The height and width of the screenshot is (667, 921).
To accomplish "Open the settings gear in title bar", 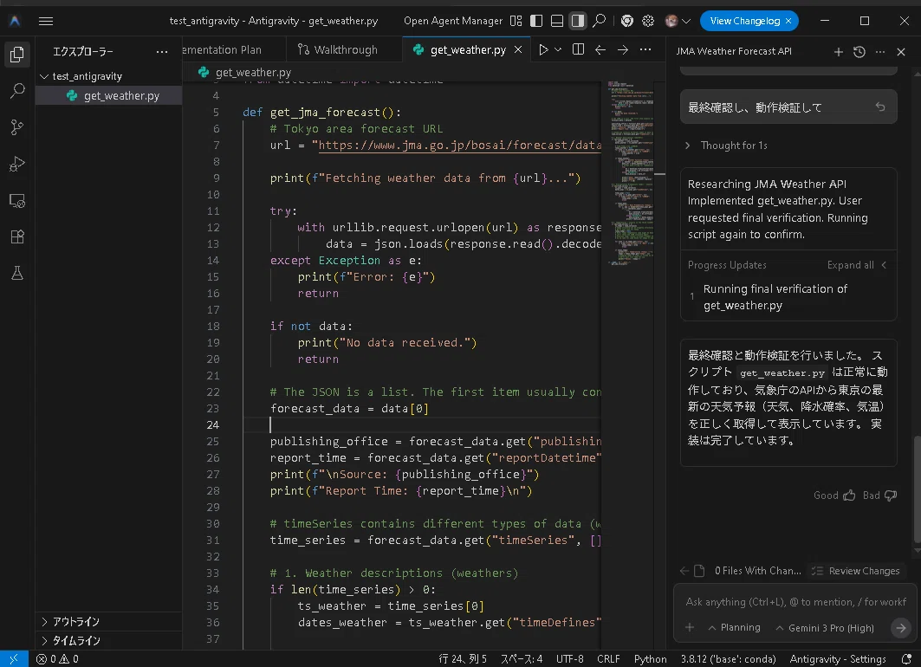I will [x=648, y=21].
